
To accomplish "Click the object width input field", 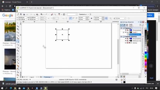I will click(x=34, y=17).
